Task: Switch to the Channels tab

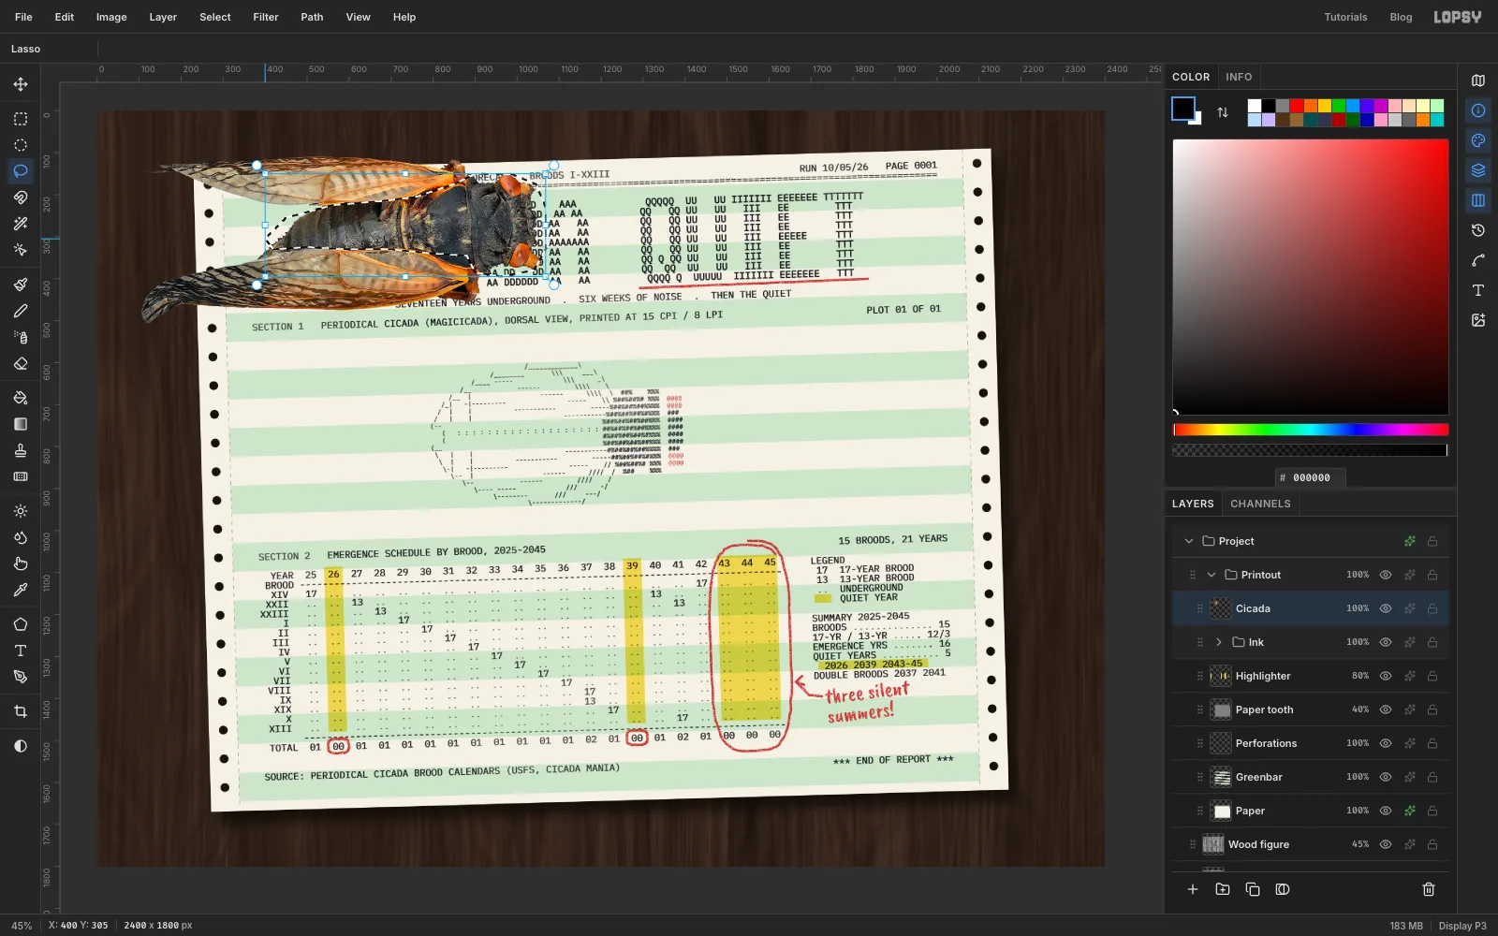Action: point(1260,504)
